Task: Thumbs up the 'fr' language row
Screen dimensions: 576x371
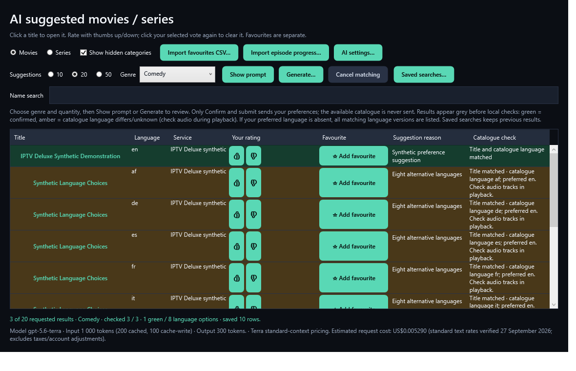Action: (237, 278)
